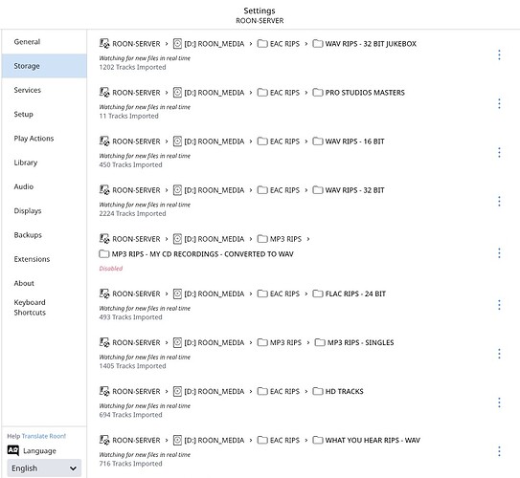Open three-dot menu for HD TRACKS folder
Image resolution: width=520 pixels, height=478 pixels.
499,402
